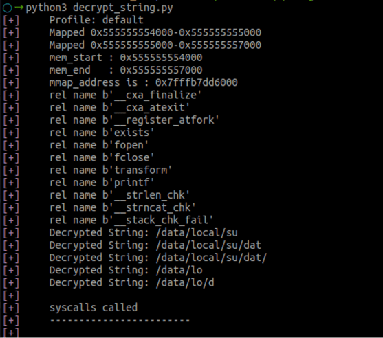Click the mem_end value 0x555555557000

point(161,70)
